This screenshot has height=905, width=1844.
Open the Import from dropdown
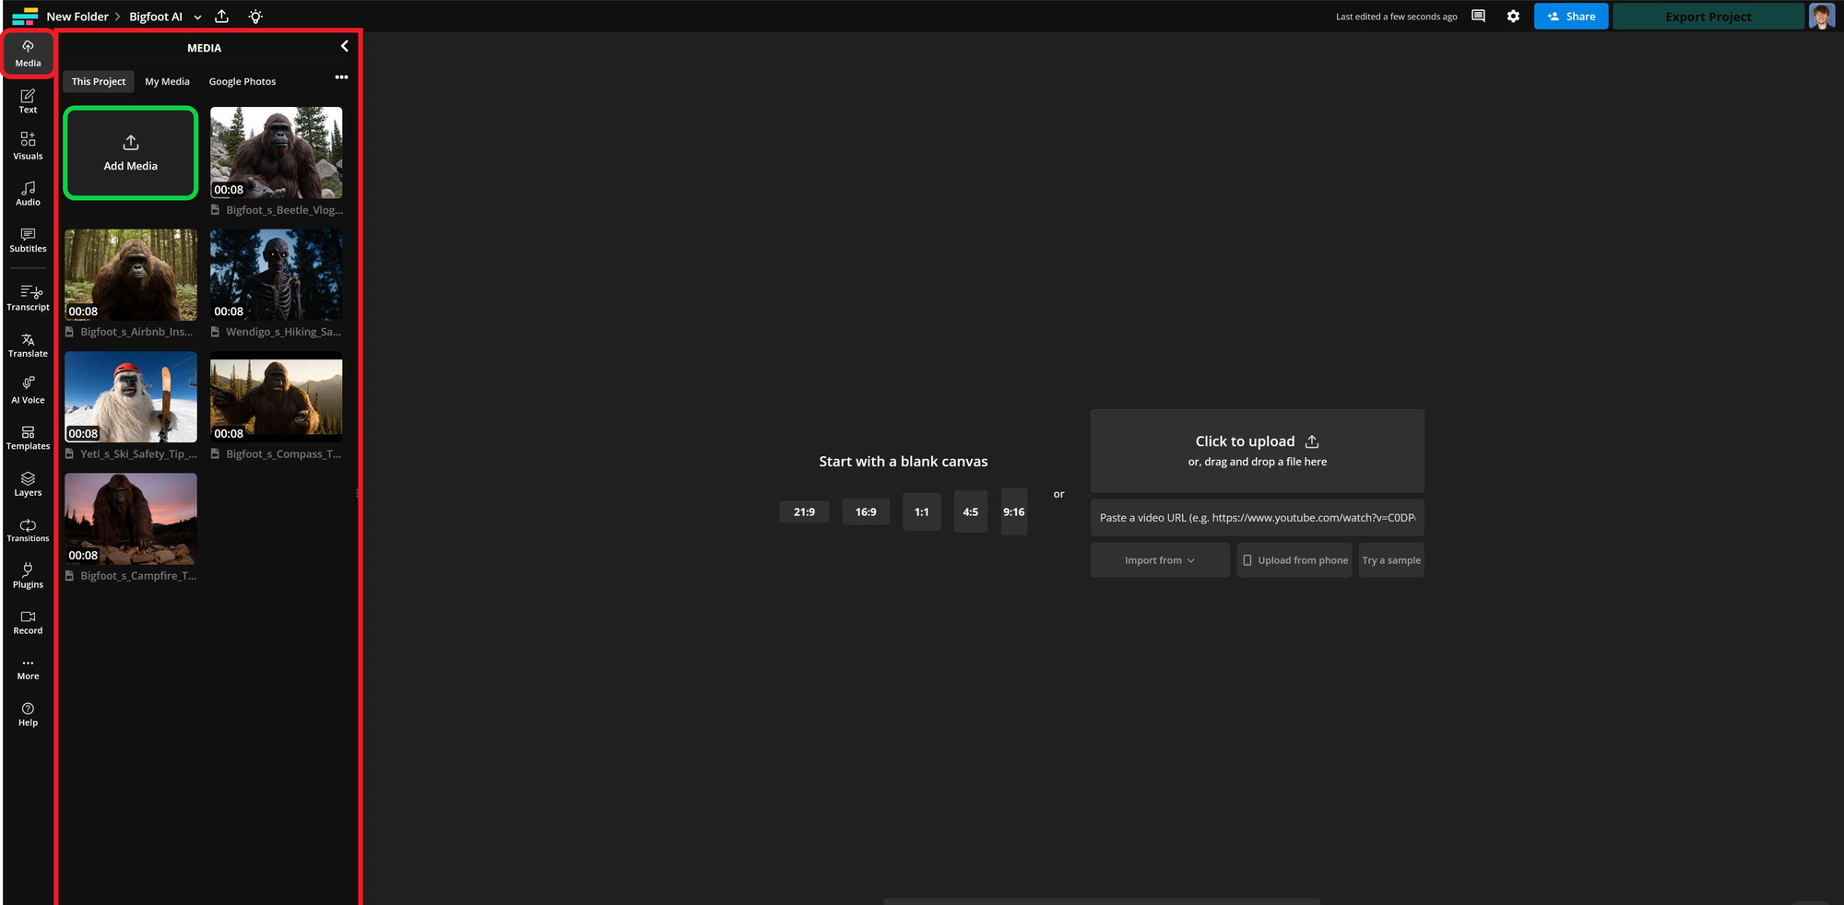pos(1159,559)
